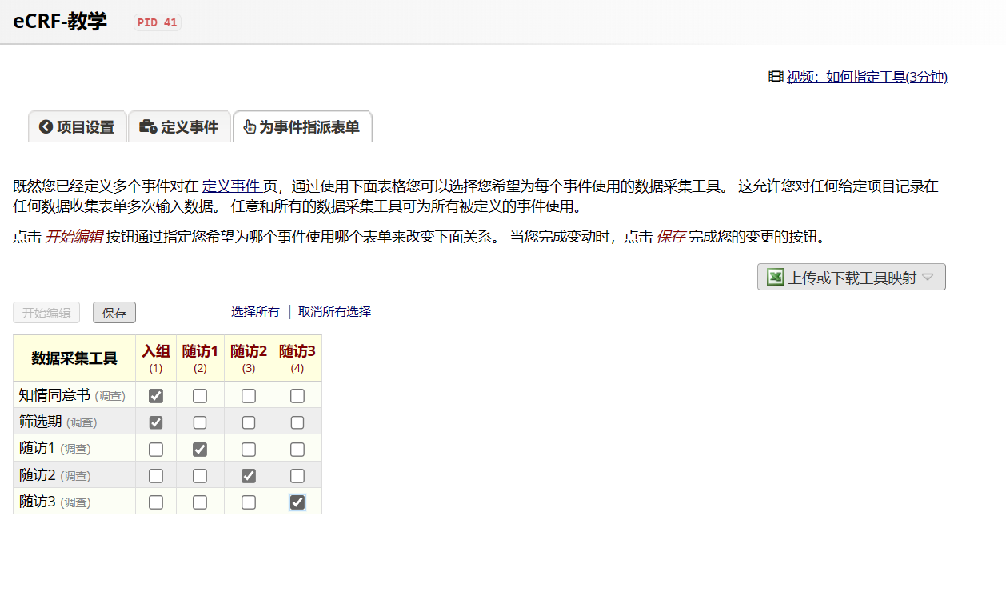1006x604 pixels.
Task: Uncheck 随访3 in the 随访3 column
Action: click(x=297, y=502)
